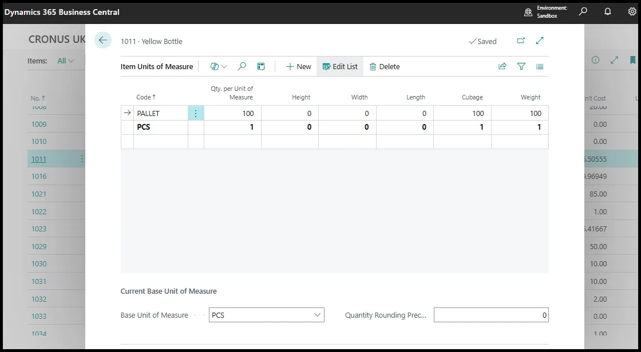Open the notifications bell
The width and height of the screenshot is (641, 352).
click(x=608, y=12)
